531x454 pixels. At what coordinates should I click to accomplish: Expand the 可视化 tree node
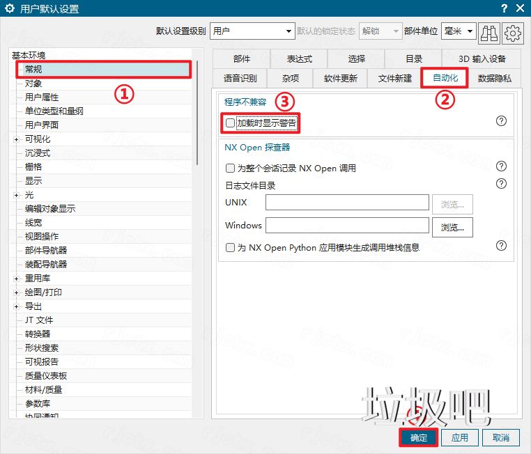point(16,139)
